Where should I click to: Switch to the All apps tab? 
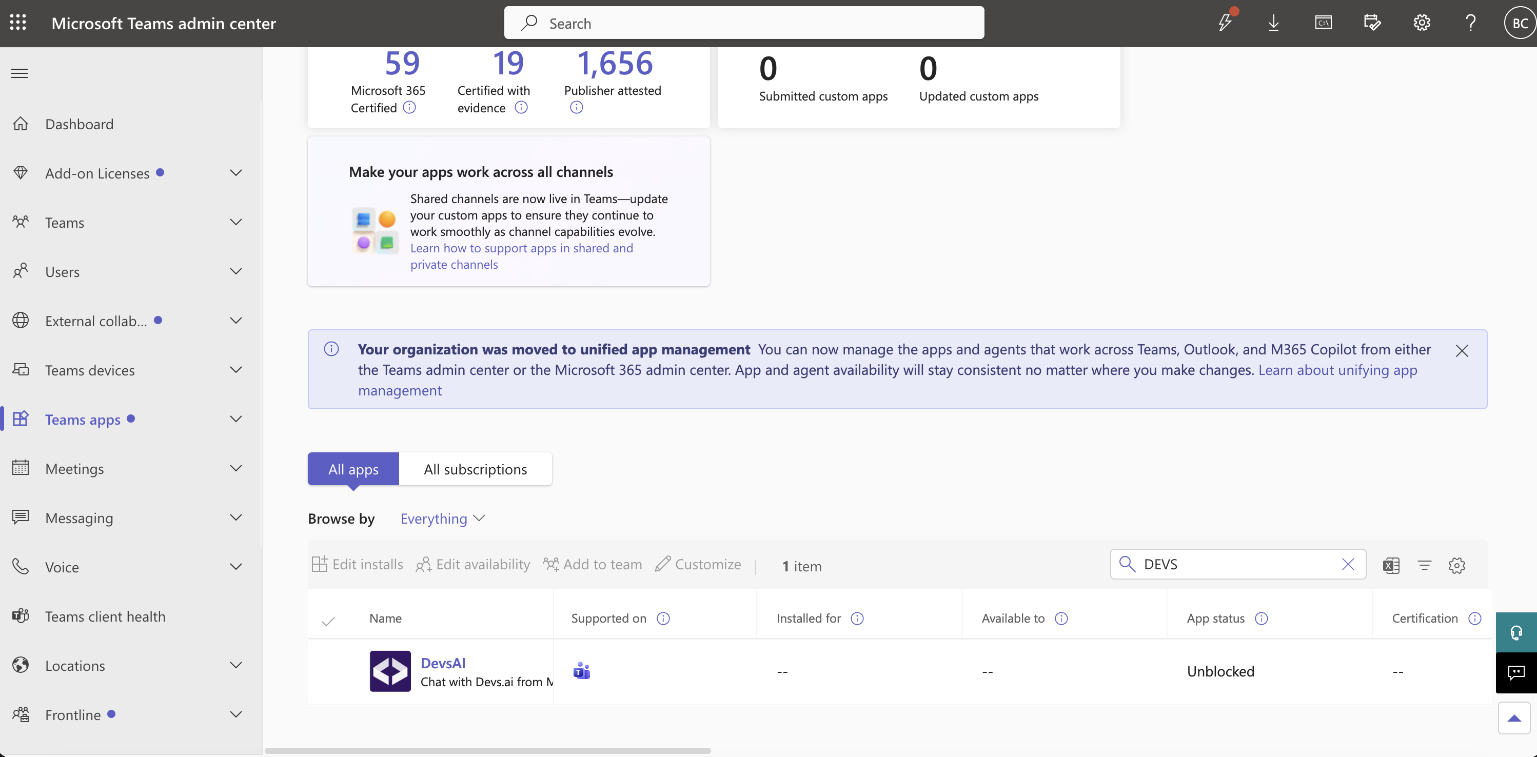coord(353,469)
